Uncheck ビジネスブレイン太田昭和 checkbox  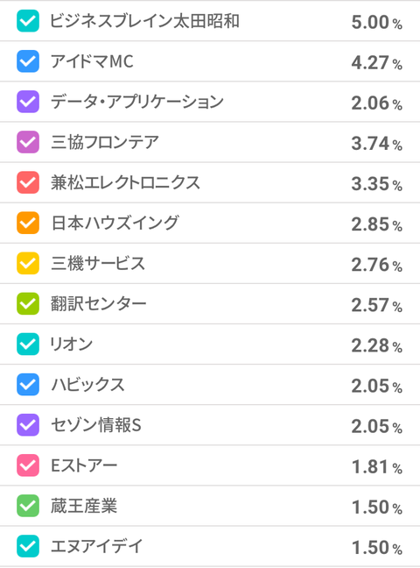click(28, 21)
